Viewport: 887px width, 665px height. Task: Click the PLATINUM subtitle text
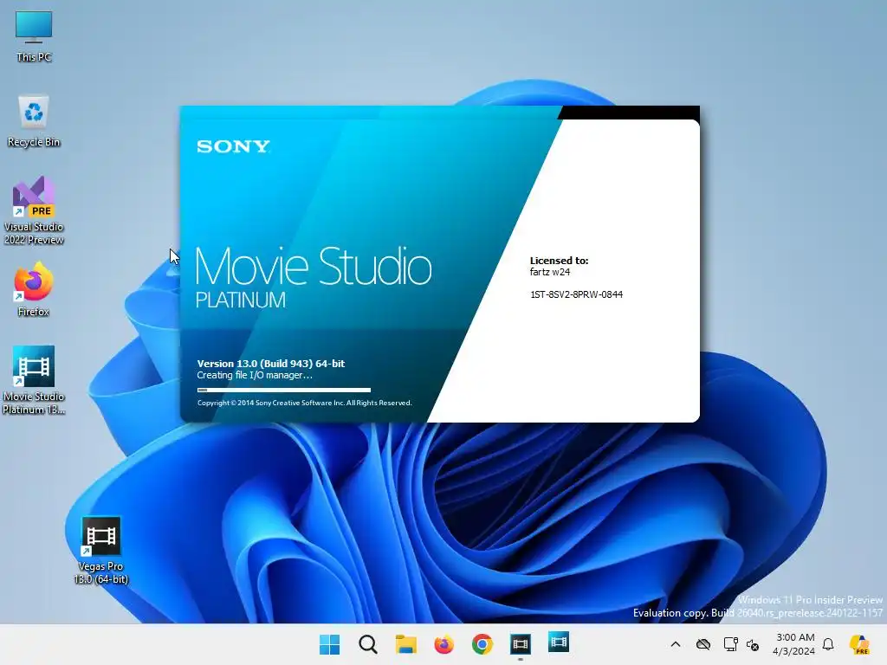pyautogui.click(x=241, y=300)
